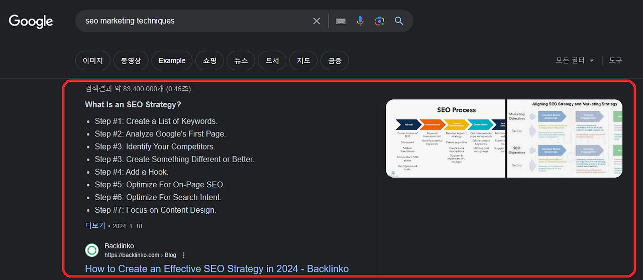Click 'Step #3: Create Something Different or Better.'
The height and width of the screenshot is (280, 643).
175,159
